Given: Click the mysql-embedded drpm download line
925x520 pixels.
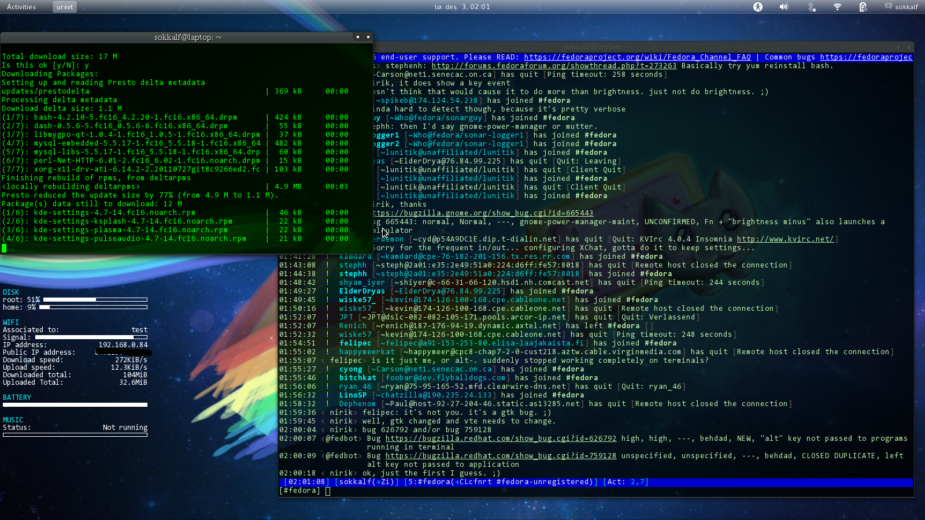Looking at the screenshot, I should click(x=175, y=143).
